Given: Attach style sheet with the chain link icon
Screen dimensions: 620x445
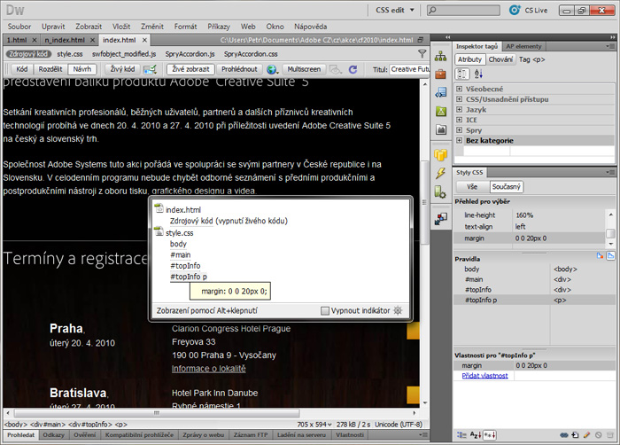Looking at the screenshot, I should (564, 434).
